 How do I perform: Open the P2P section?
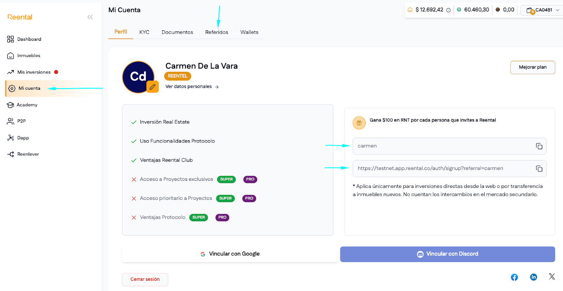(21, 121)
